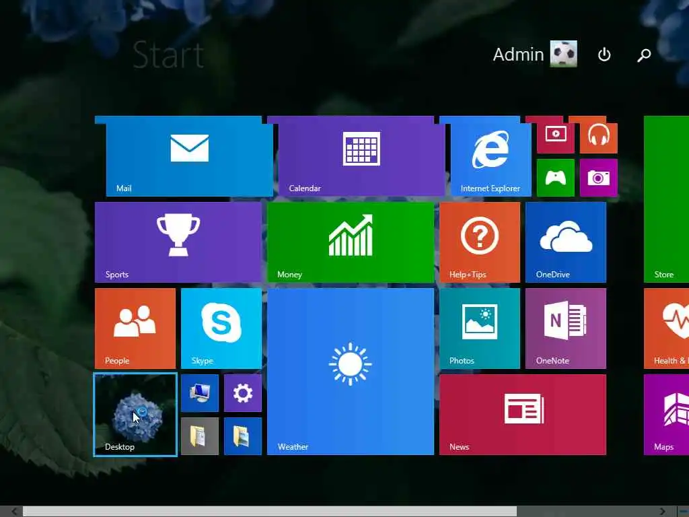
Task: Open the Xbox Games tile
Action: point(555,178)
